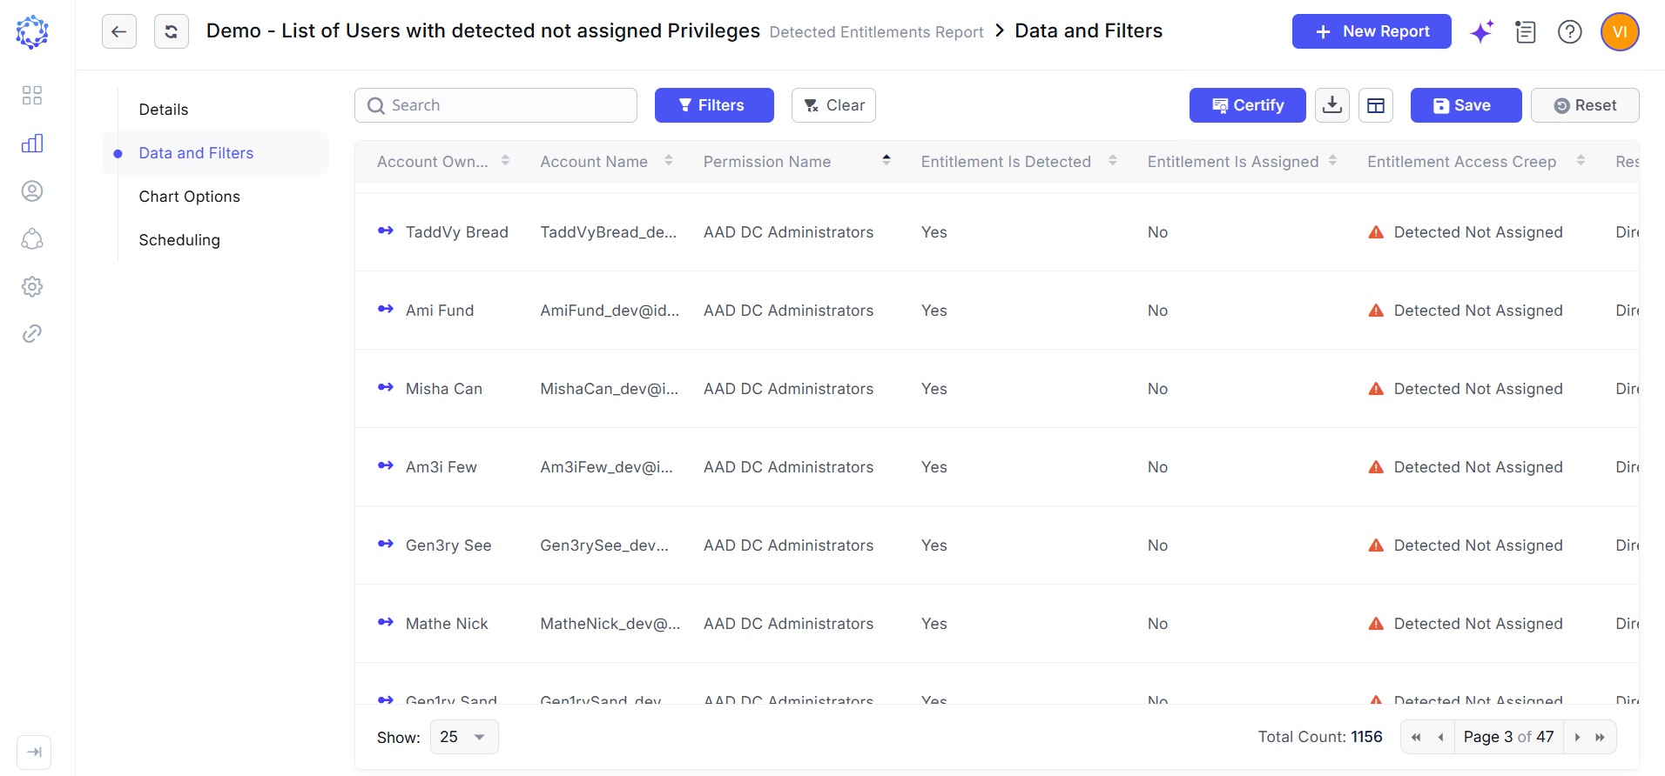This screenshot has height=776, width=1665.
Task: Click the app logo icon
Action: point(32,32)
